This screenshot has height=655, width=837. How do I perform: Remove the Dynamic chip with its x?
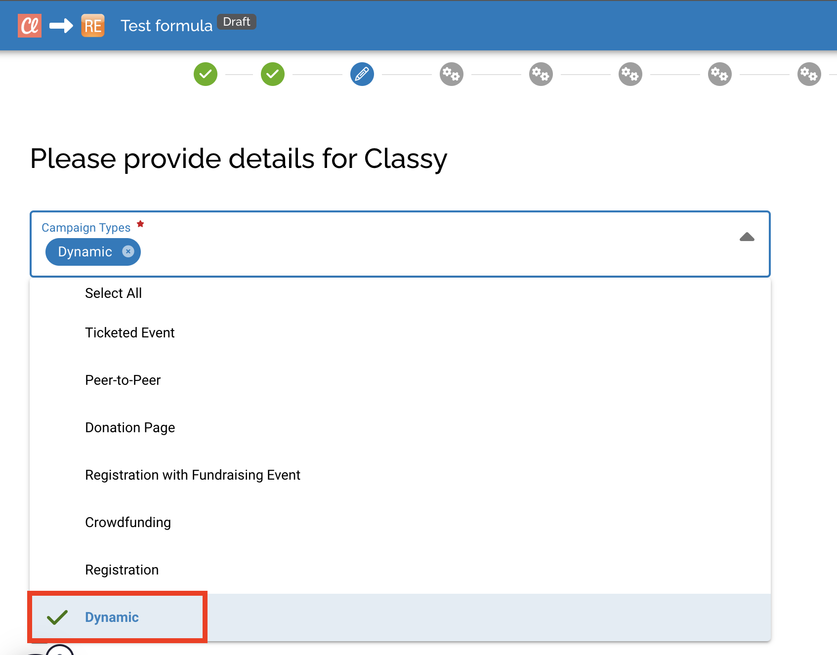coord(128,252)
